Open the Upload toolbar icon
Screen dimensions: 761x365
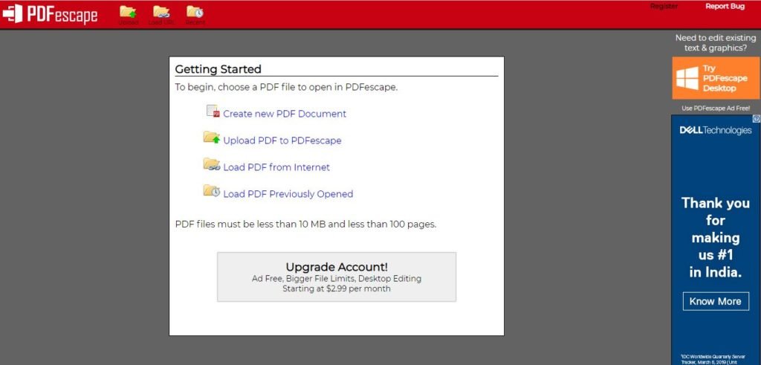click(x=128, y=15)
